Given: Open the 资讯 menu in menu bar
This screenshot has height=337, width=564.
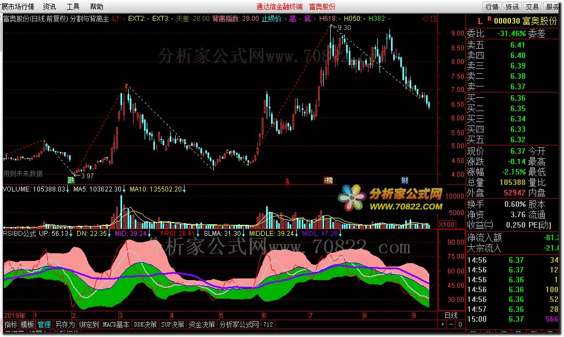Looking at the screenshot, I should (x=49, y=7).
